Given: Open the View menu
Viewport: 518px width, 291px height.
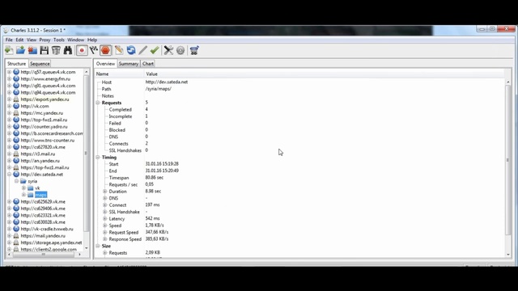Looking at the screenshot, I should (x=32, y=40).
